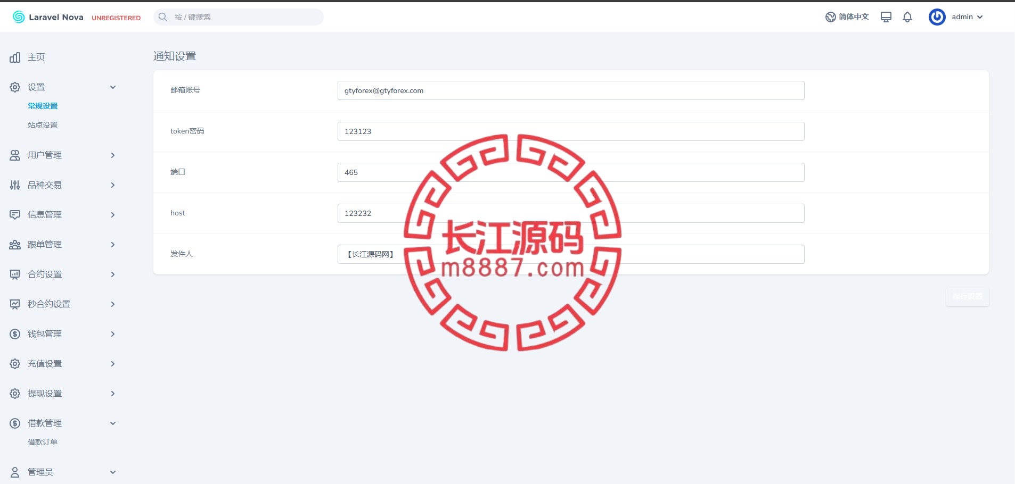Click the Laravel Nova logo

point(48,17)
